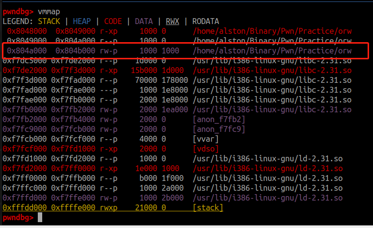The width and height of the screenshot is (373, 228).
Task: Click the RODATA legend label
Action: pyautogui.click(x=206, y=21)
